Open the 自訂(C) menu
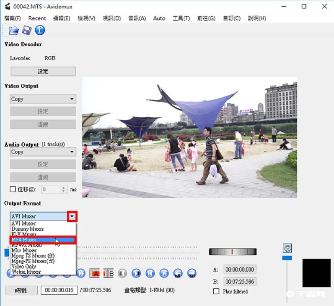The image size is (334, 306). [x=232, y=18]
